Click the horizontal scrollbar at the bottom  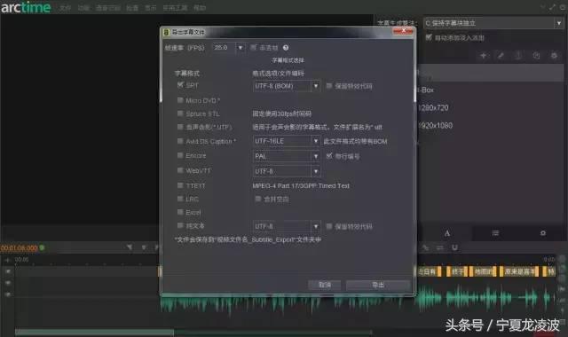click(x=94, y=332)
